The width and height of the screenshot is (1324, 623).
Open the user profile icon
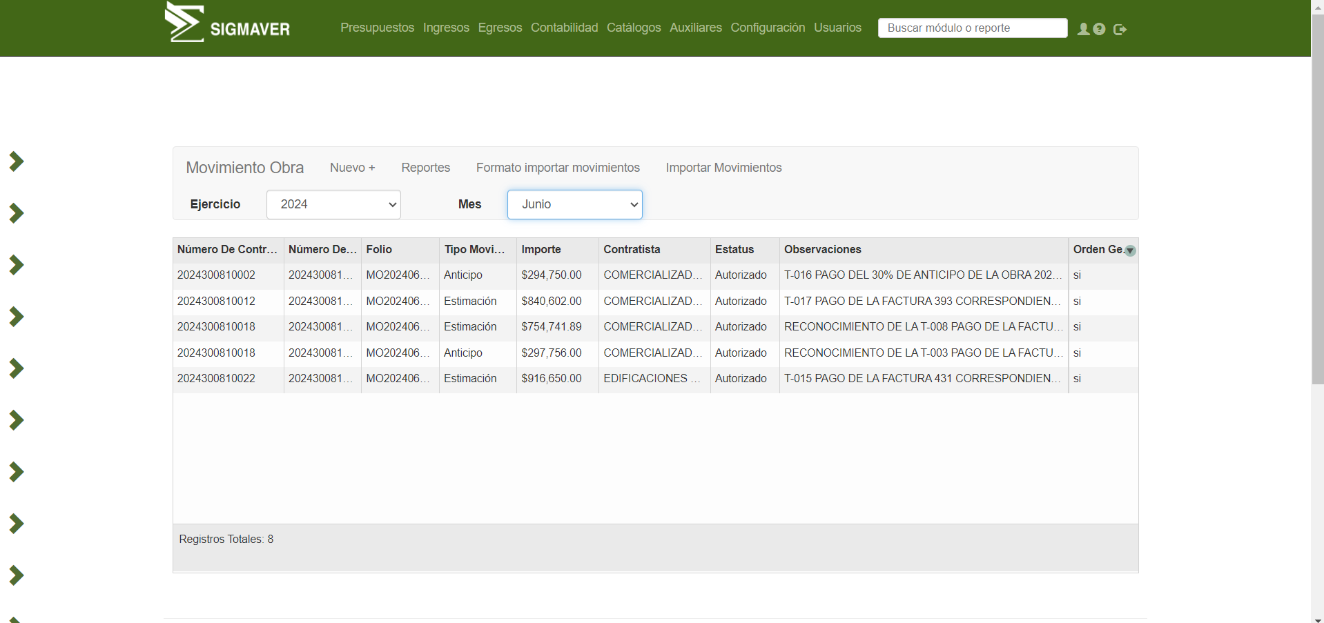[x=1083, y=29]
